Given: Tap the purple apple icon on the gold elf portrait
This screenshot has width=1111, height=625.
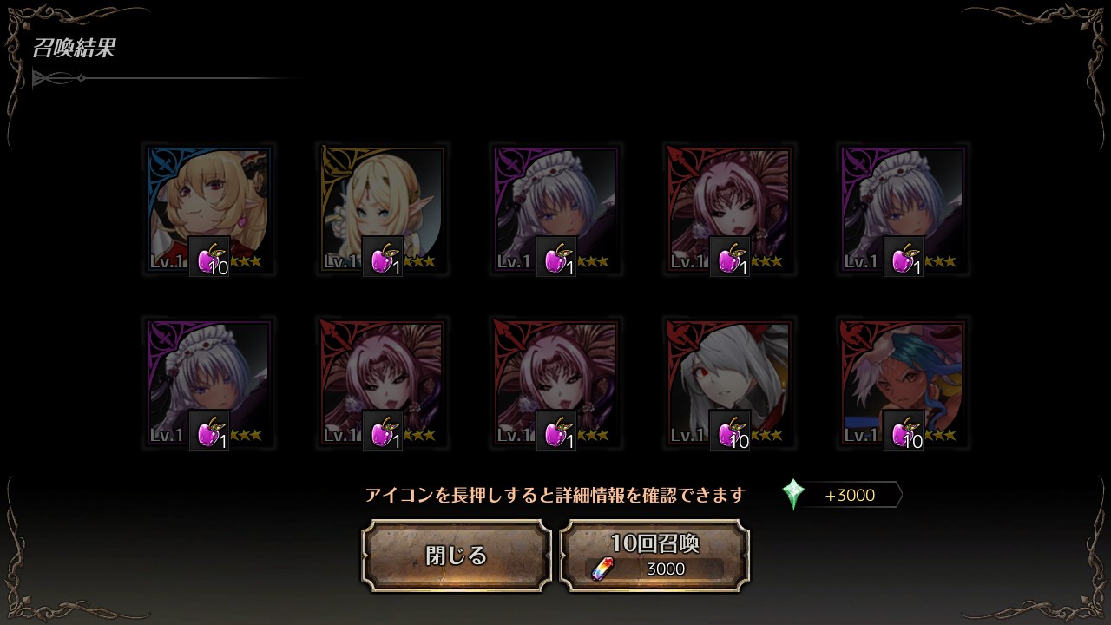Looking at the screenshot, I should click(x=383, y=256).
